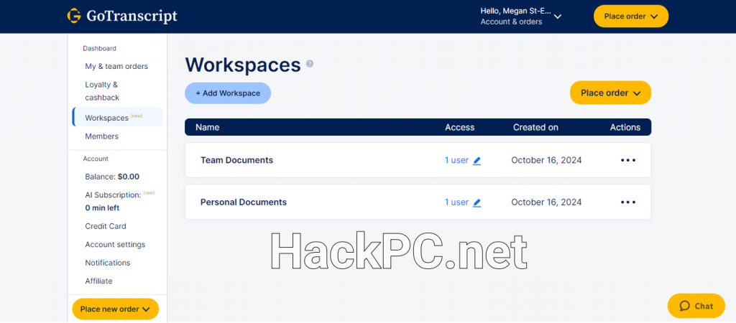Open the Members page
This screenshot has width=736, height=323.
(102, 136)
